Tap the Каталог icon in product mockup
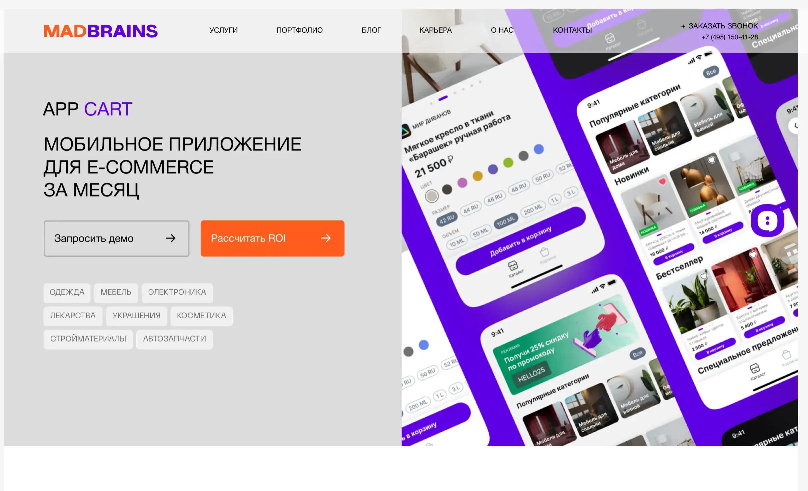The image size is (808, 491). [513, 266]
